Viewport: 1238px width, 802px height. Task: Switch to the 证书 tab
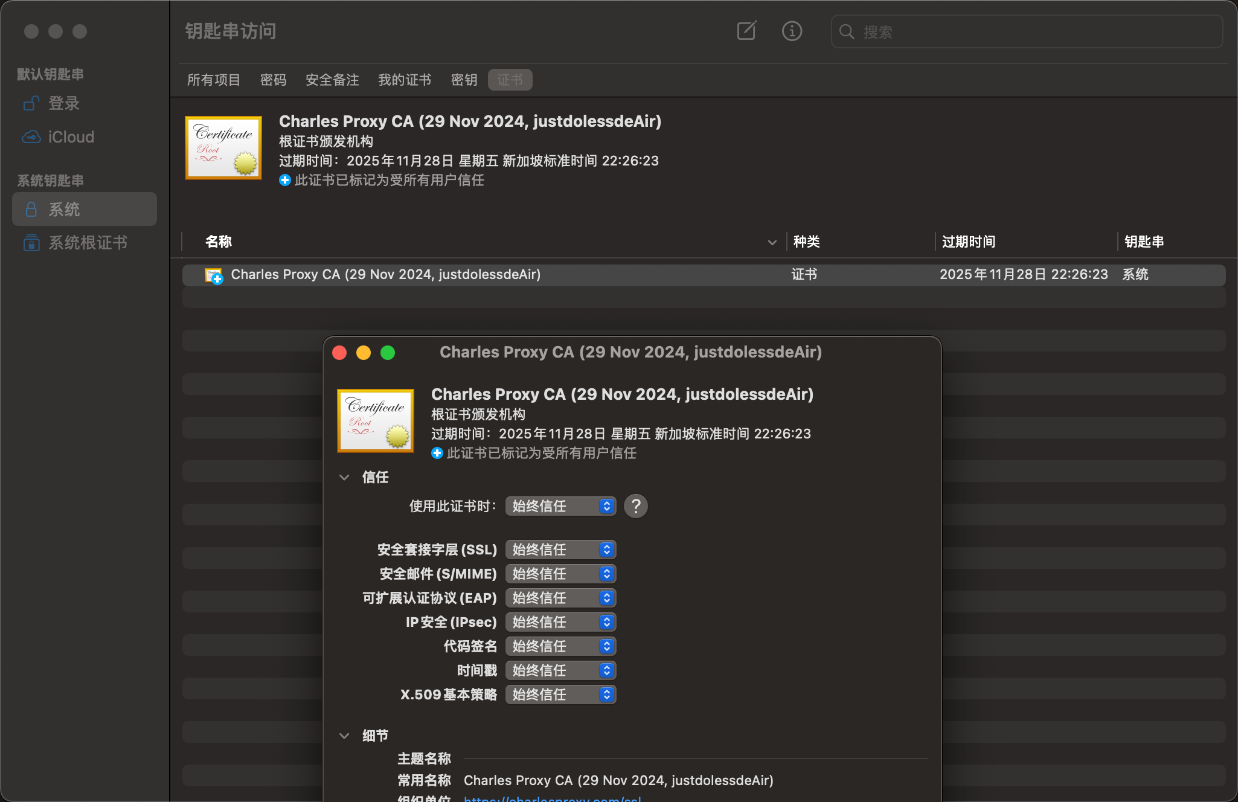click(x=510, y=80)
